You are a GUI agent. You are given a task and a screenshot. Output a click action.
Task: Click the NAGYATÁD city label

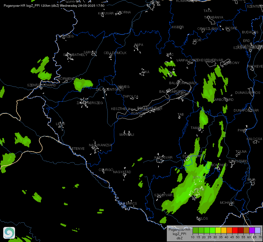[x=122, y=172]
